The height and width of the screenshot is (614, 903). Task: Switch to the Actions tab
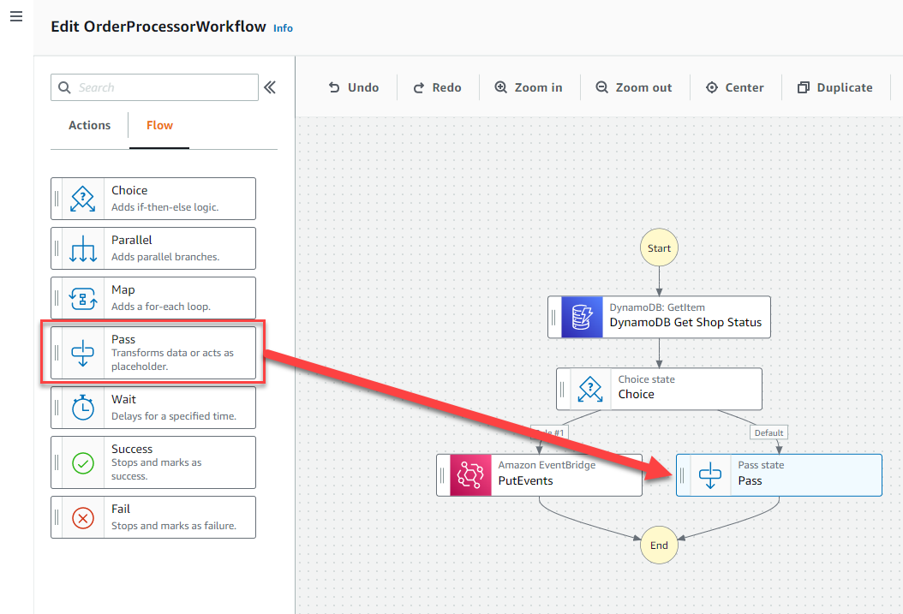click(89, 125)
